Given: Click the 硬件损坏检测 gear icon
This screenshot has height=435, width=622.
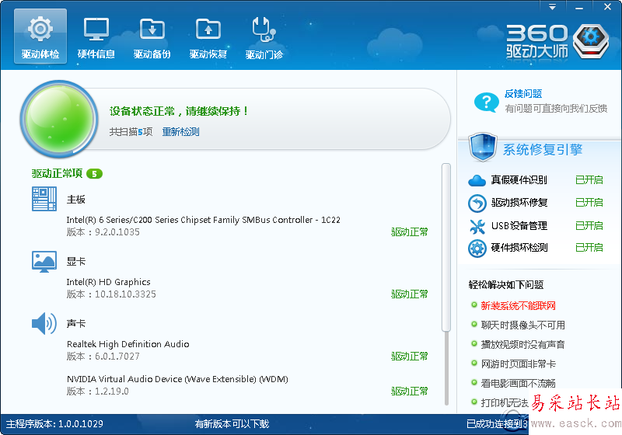Looking at the screenshot, I should [477, 249].
